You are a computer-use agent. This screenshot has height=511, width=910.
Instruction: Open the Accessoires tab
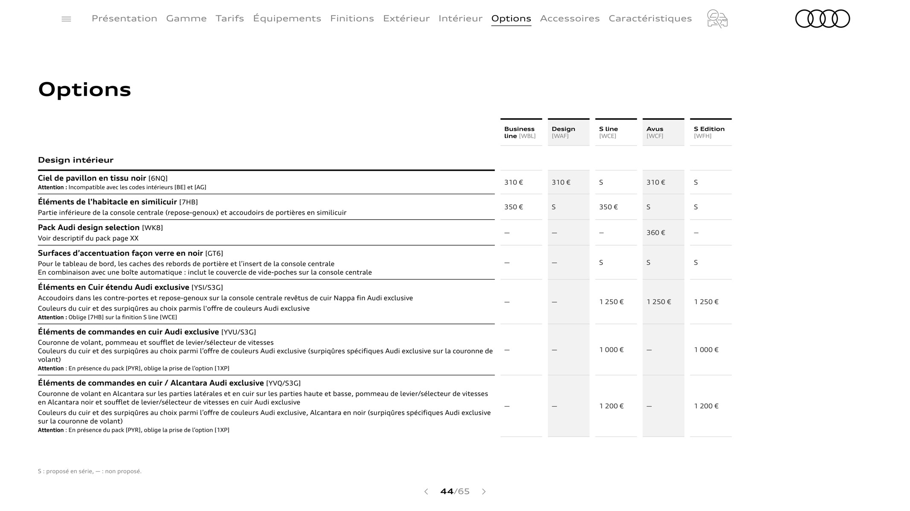pos(570,18)
